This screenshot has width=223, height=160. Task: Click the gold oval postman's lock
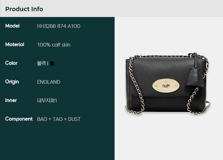166,86
